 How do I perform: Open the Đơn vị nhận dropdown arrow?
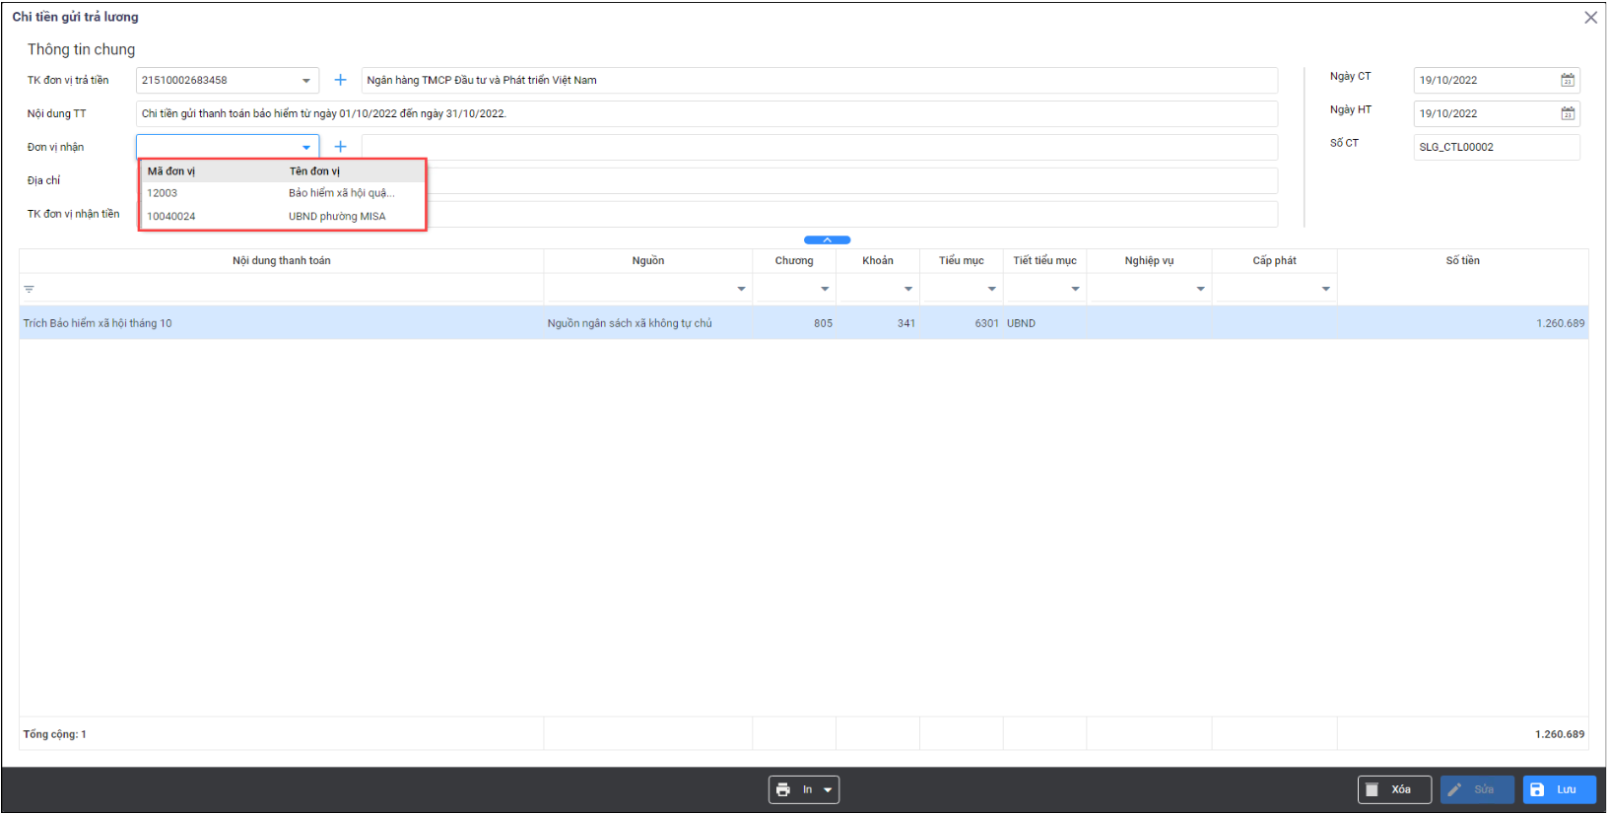(306, 148)
